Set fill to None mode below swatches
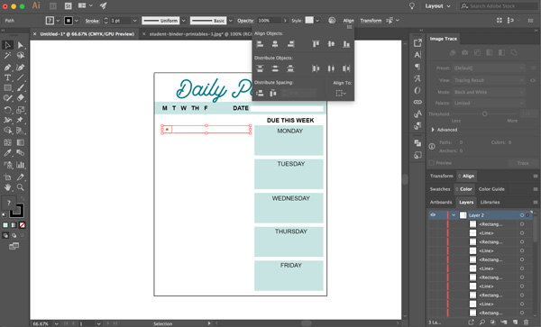 [22, 225]
